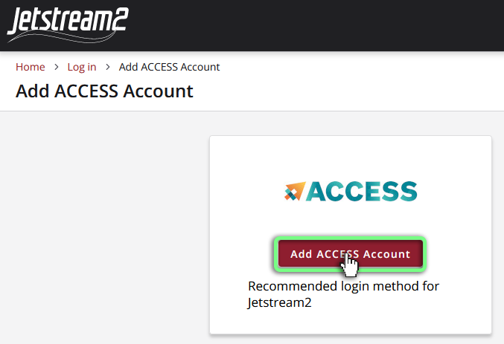The height and width of the screenshot is (344, 504).
Task: Open the Log in breadcrumb link
Action: [x=82, y=67]
